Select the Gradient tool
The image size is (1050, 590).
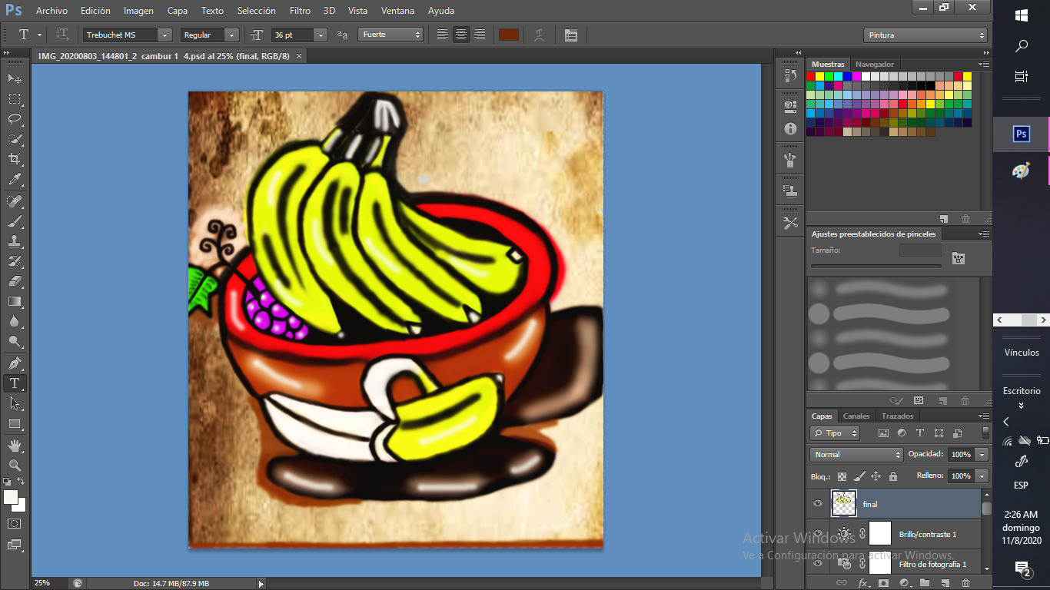click(x=15, y=301)
